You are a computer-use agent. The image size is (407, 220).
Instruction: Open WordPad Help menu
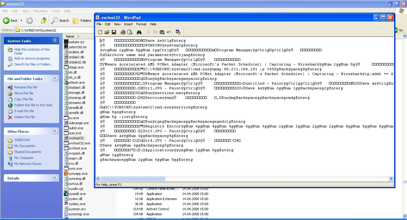[x=153, y=24]
